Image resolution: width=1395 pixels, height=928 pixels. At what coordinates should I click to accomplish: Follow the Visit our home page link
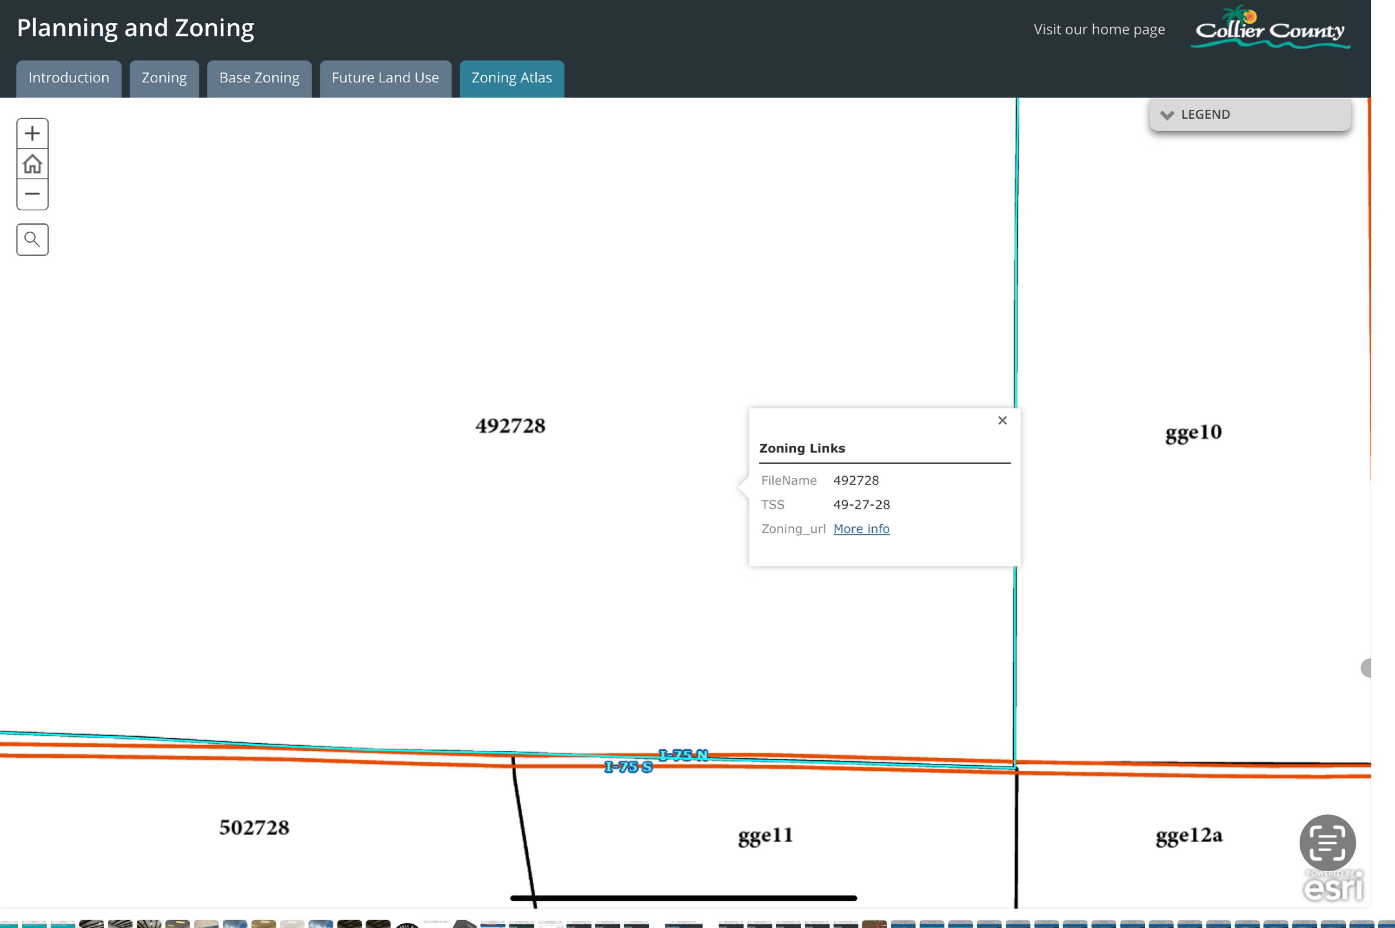pos(1099,30)
